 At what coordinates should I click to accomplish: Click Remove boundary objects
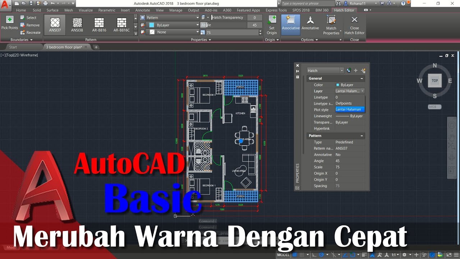(29, 25)
